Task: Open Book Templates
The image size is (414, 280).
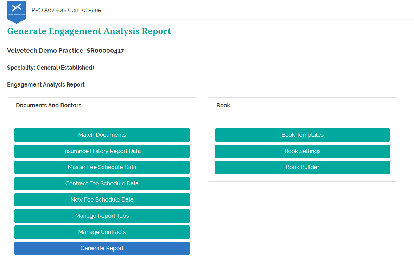Action: pyautogui.click(x=302, y=135)
